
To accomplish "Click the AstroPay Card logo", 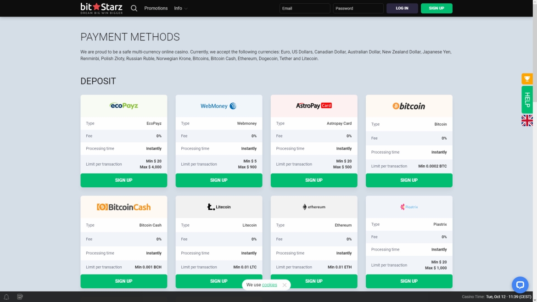I will pyautogui.click(x=314, y=106).
